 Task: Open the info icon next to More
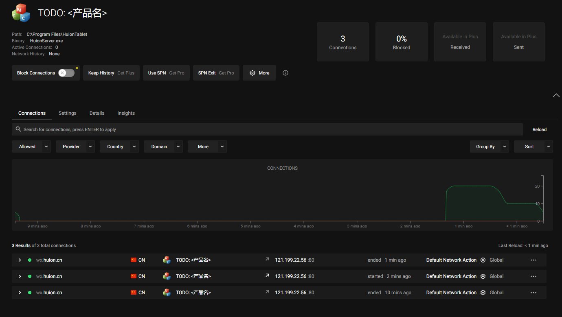pos(285,73)
